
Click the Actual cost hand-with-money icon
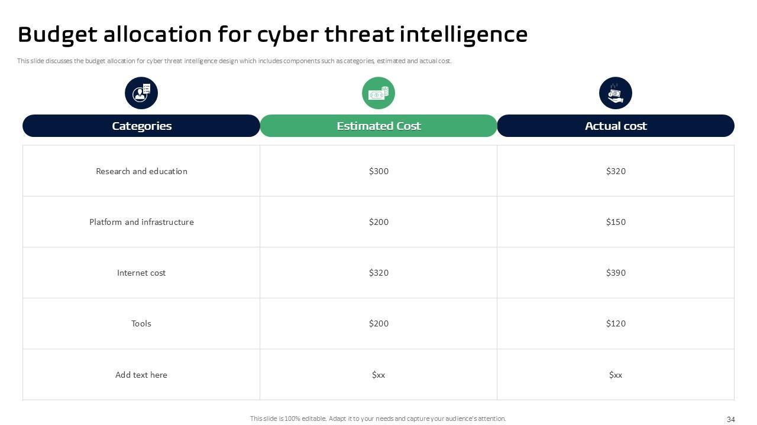coord(616,93)
